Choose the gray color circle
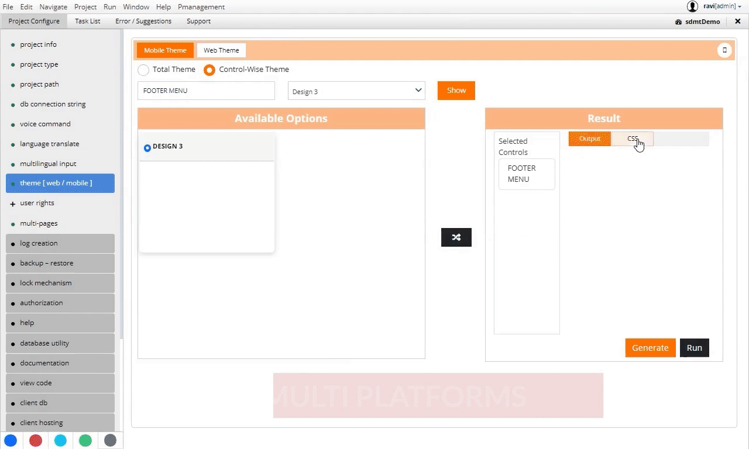 (x=110, y=440)
